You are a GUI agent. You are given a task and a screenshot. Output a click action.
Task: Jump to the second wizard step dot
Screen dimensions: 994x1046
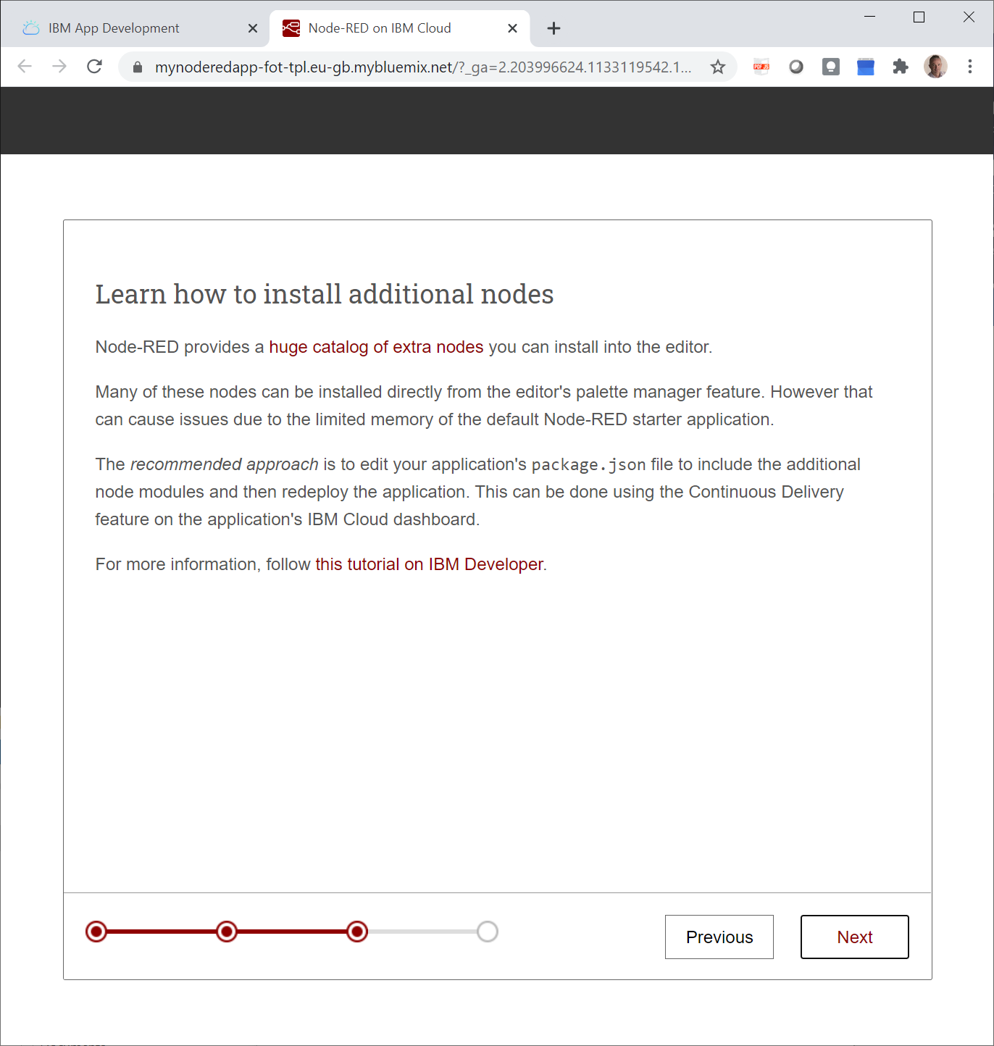pyautogui.click(x=227, y=932)
